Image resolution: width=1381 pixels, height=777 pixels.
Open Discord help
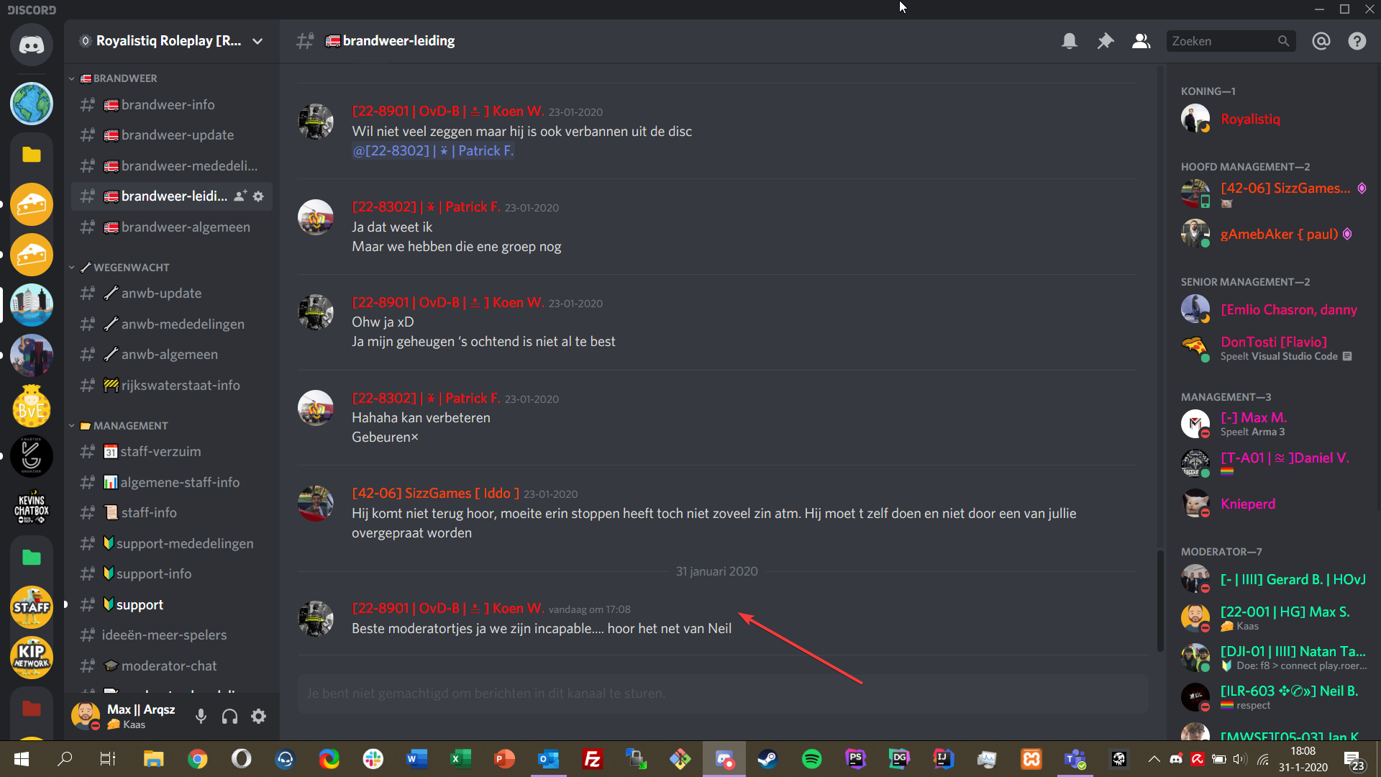coord(1357,41)
